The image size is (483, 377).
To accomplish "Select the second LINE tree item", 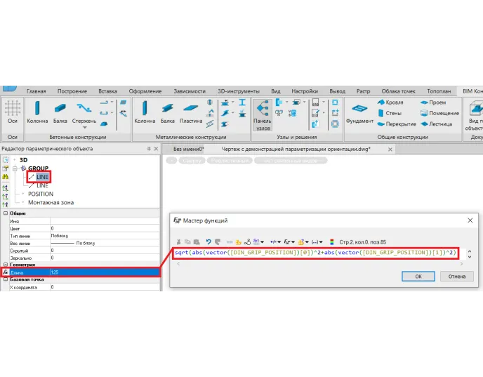I will [42, 185].
